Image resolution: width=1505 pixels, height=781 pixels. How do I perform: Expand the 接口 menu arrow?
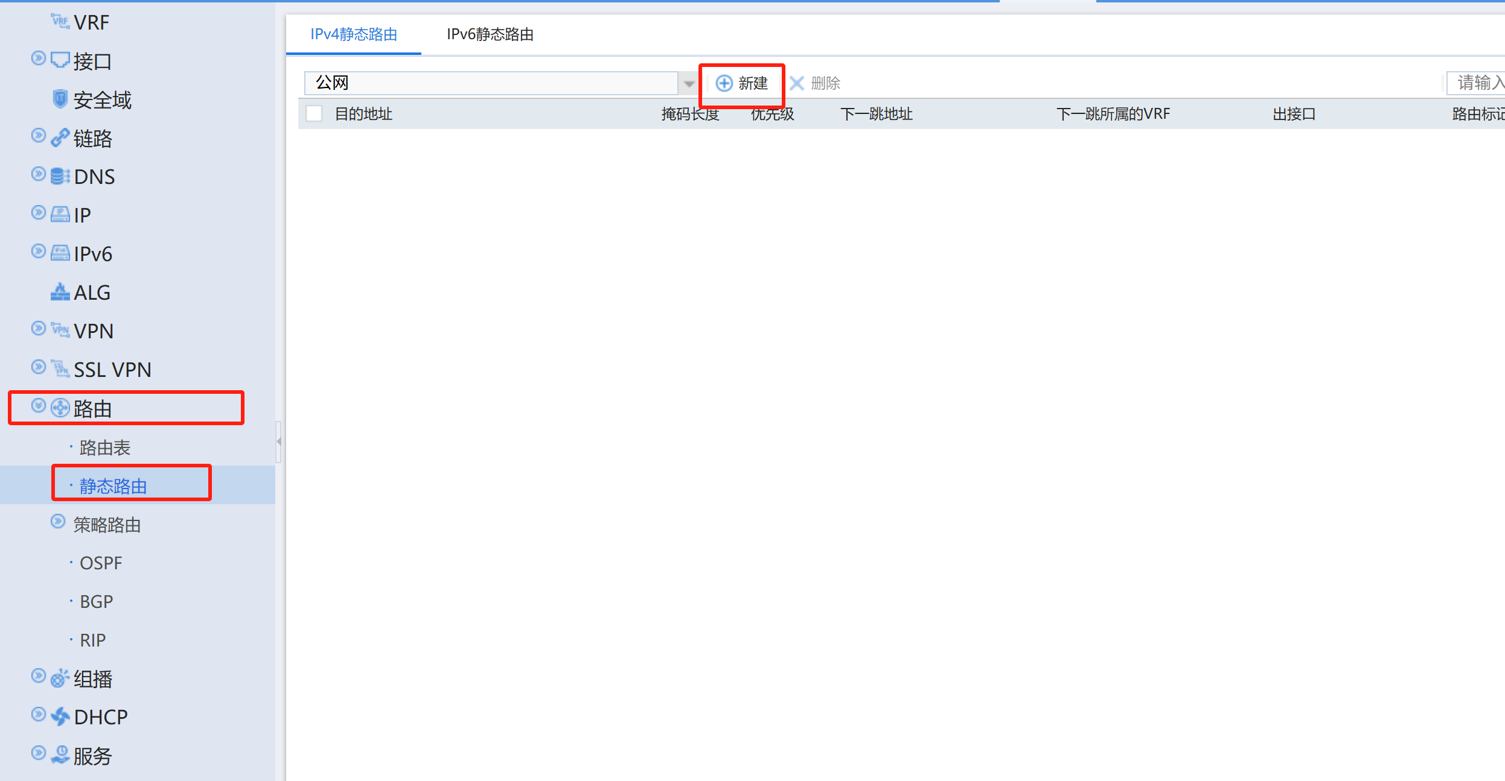click(38, 58)
